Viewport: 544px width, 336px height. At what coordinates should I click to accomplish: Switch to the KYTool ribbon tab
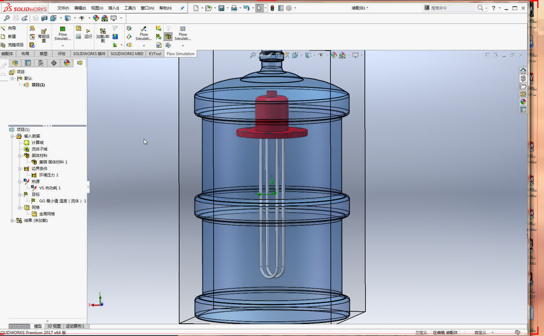[155, 54]
